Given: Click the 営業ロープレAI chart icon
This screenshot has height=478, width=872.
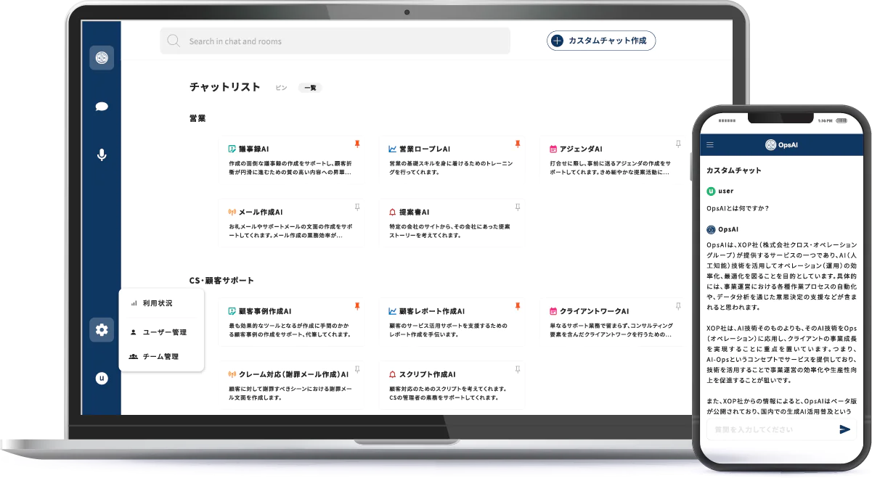Looking at the screenshot, I should (x=393, y=149).
